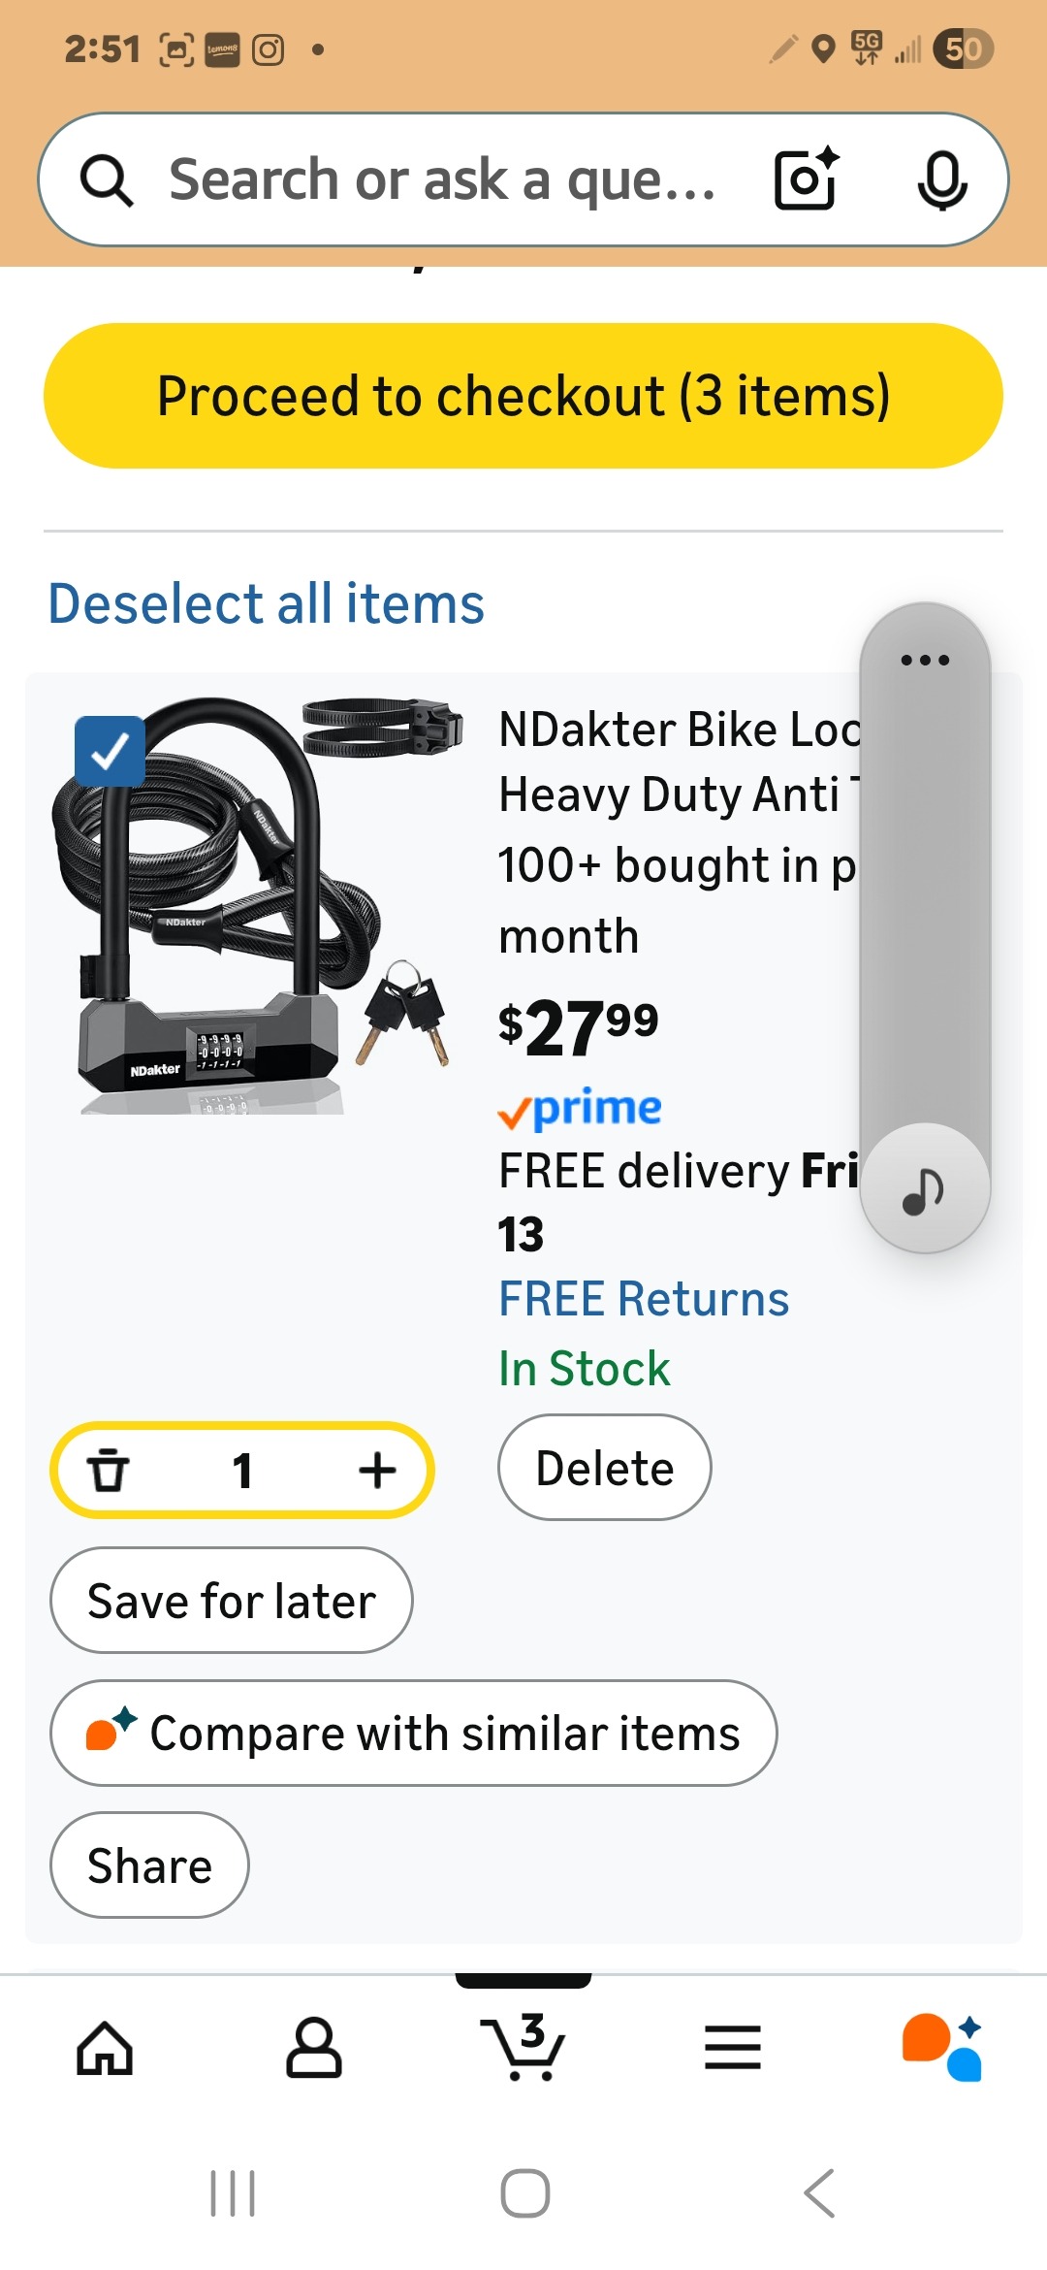Open the hamburger menu in bottom bar
1047x2270 pixels.
[733, 2048]
